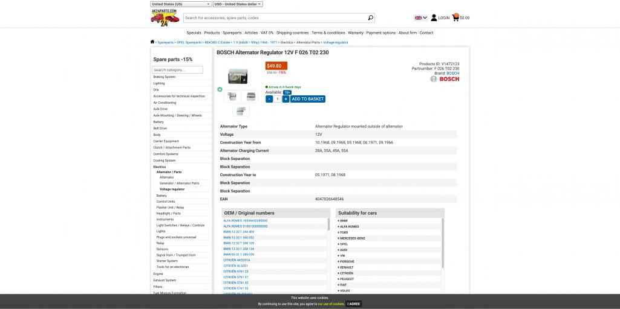Open the Warranty menu item

356,33
